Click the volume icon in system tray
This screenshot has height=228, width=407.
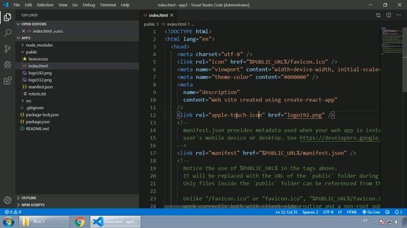[x=396, y=222]
